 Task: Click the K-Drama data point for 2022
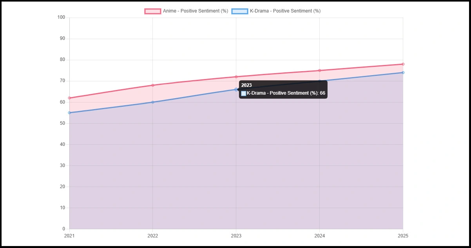(x=153, y=102)
